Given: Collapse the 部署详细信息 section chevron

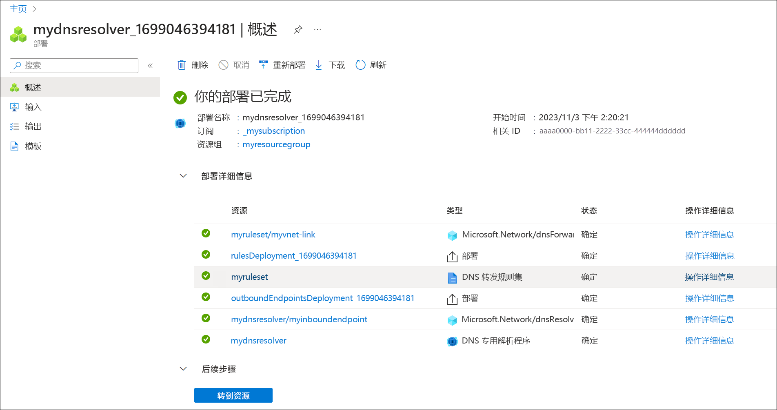Looking at the screenshot, I should click(x=183, y=176).
